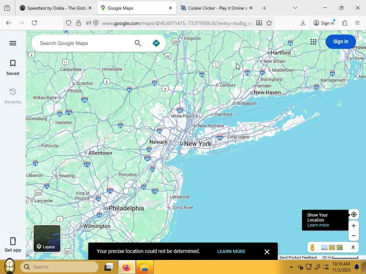
Task: Click the Firefox account Sign in button
Action: (324, 23)
